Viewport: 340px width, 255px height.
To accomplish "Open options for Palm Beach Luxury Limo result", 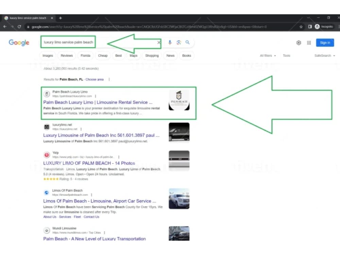I will point(96,96).
